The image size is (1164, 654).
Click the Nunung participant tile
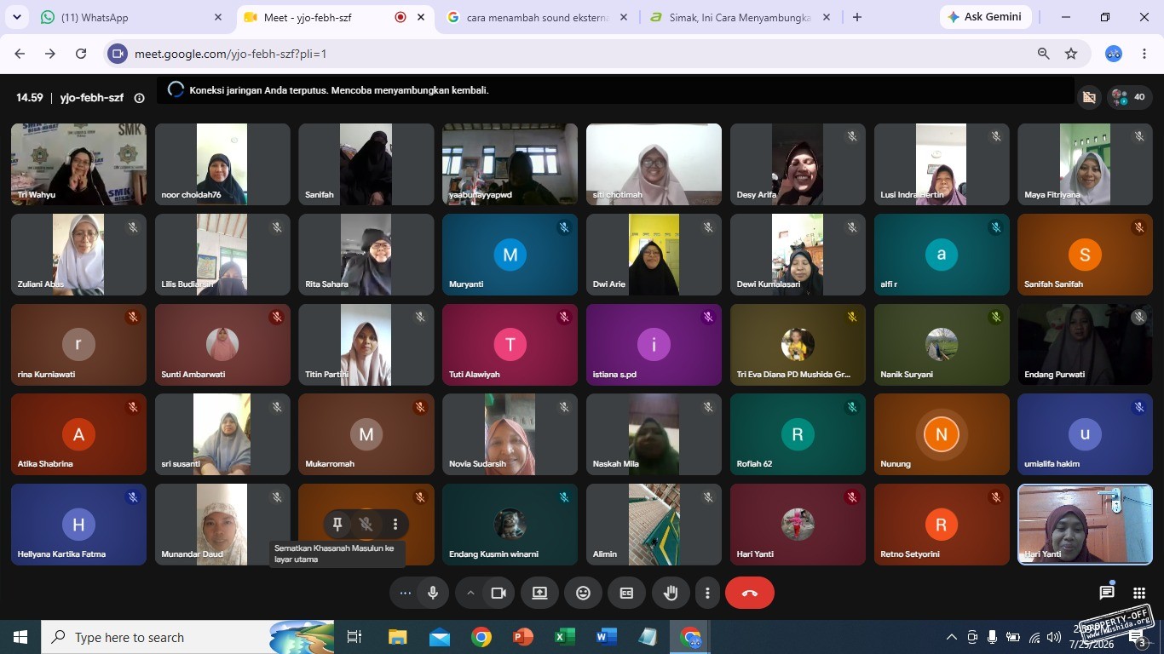coord(942,434)
